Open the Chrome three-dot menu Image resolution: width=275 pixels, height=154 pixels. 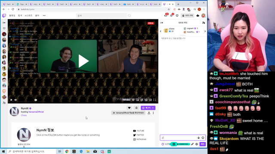[204, 9]
